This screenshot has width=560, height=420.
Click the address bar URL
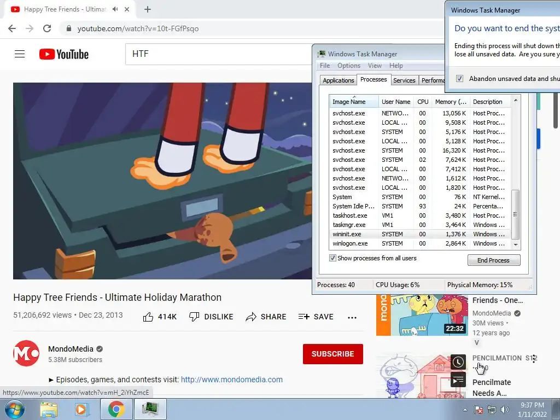click(x=138, y=28)
